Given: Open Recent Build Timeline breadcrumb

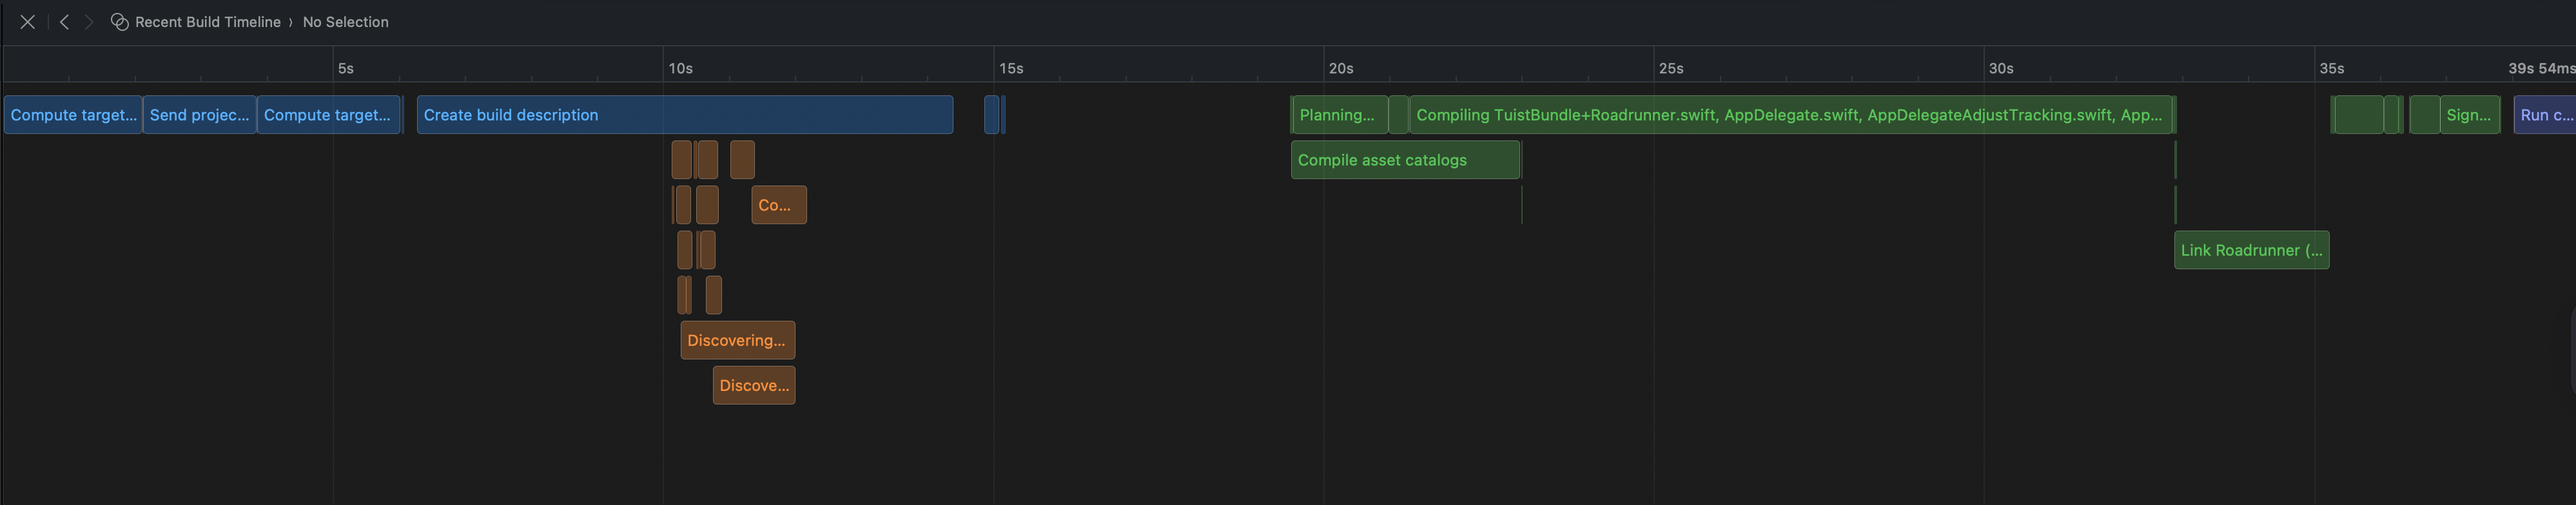Looking at the screenshot, I should pyautogui.click(x=207, y=22).
